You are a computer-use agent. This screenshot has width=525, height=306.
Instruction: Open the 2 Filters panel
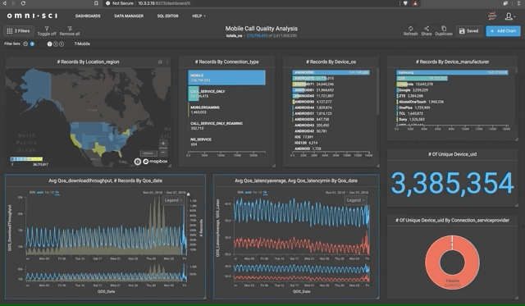(18, 31)
